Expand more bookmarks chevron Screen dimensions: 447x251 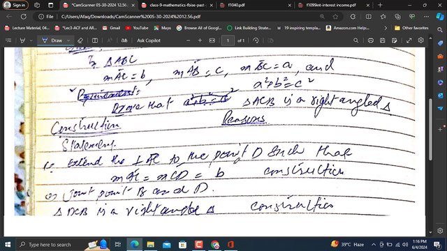coord(386,28)
